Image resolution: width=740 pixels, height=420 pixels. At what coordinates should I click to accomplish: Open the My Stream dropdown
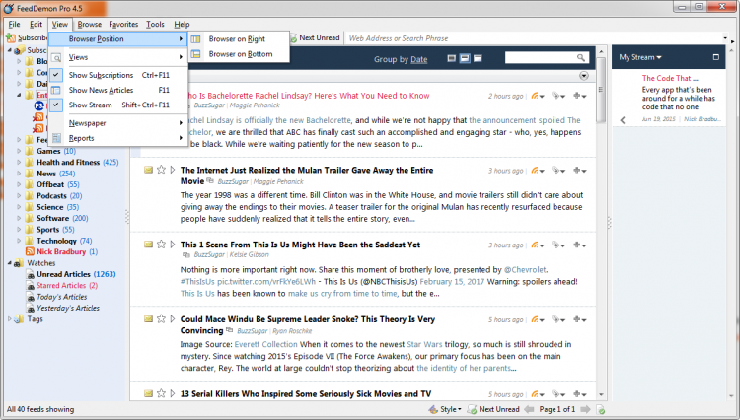click(x=640, y=57)
